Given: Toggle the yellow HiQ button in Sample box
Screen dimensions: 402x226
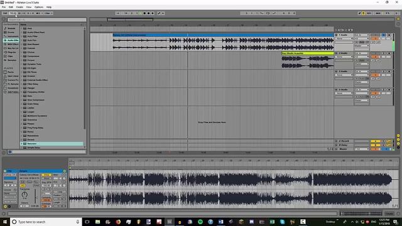Looking at the screenshot, I should point(23,186).
